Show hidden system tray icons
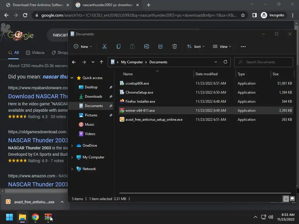This screenshot has height=224, width=299. (255, 217)
